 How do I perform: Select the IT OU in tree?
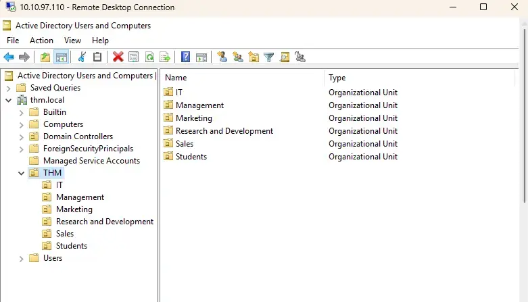point(59,185)
